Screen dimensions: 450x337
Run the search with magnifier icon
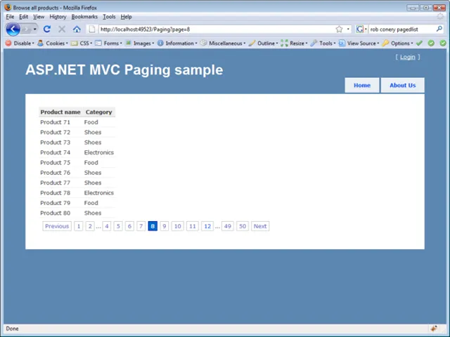[439, 29]
